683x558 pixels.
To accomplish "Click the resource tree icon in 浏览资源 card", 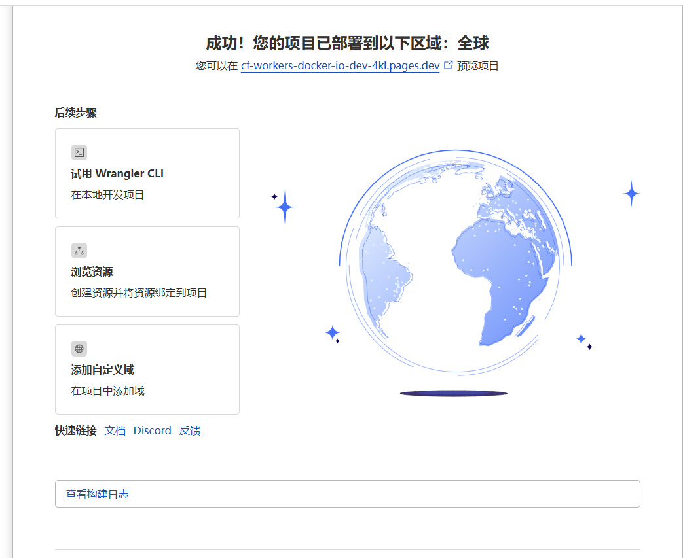I will coord(79,251).
